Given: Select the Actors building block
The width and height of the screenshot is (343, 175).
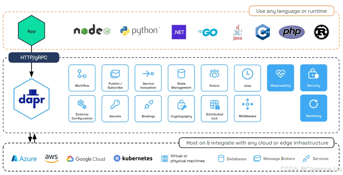Looking at the screenshot, I should [214, 78].
